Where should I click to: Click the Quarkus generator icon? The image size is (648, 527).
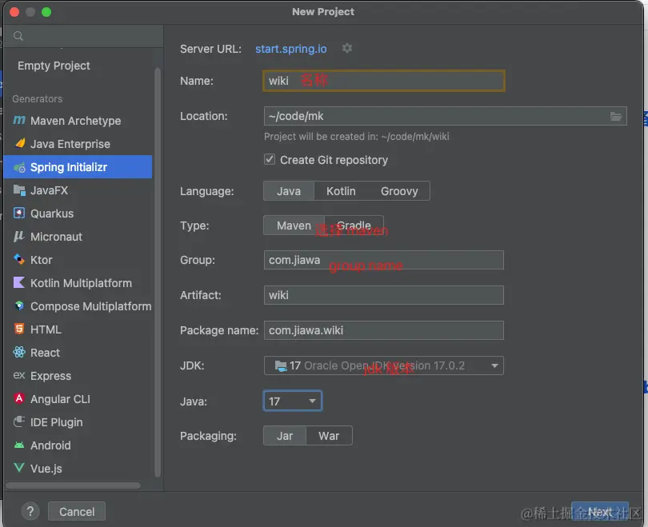click(x=19, y=214)
